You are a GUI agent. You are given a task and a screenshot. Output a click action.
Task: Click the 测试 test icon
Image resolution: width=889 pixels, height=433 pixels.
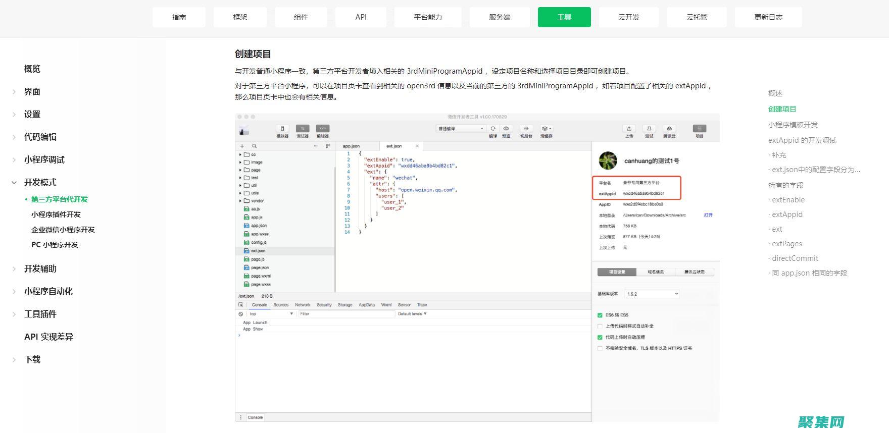click(x=649, y=128)
